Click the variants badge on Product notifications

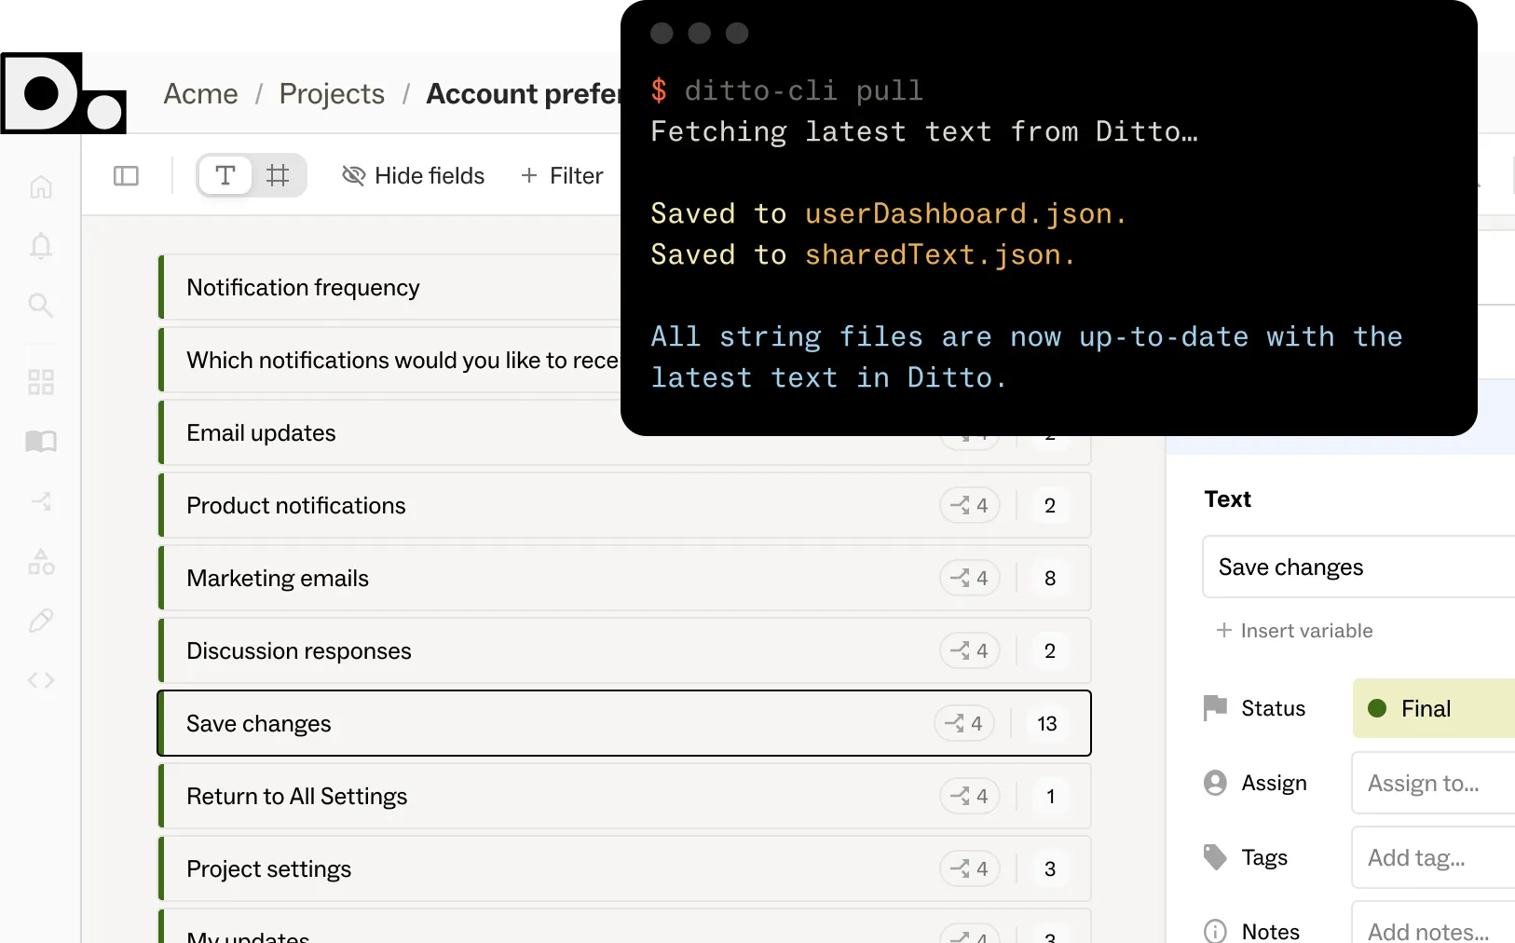969,505
